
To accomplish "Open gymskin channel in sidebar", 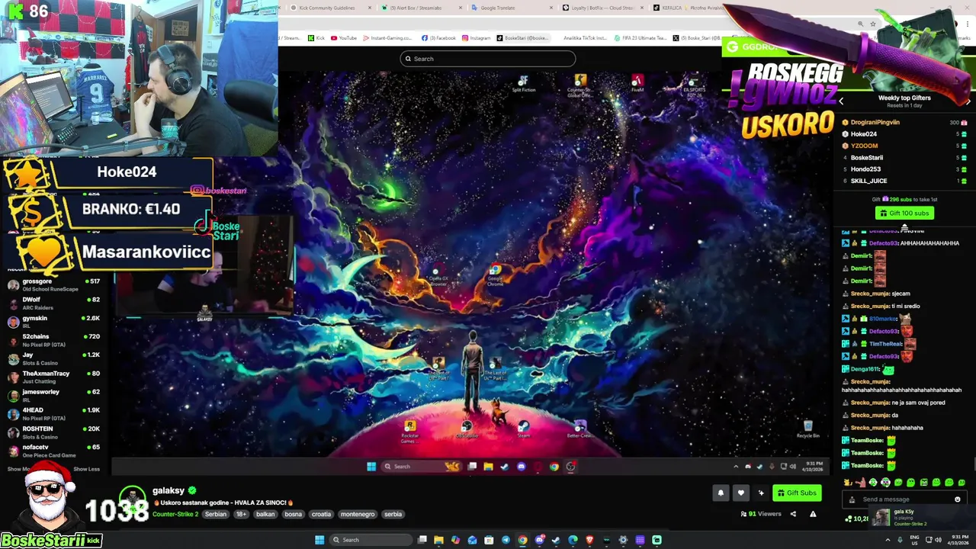I will [53, 321].
